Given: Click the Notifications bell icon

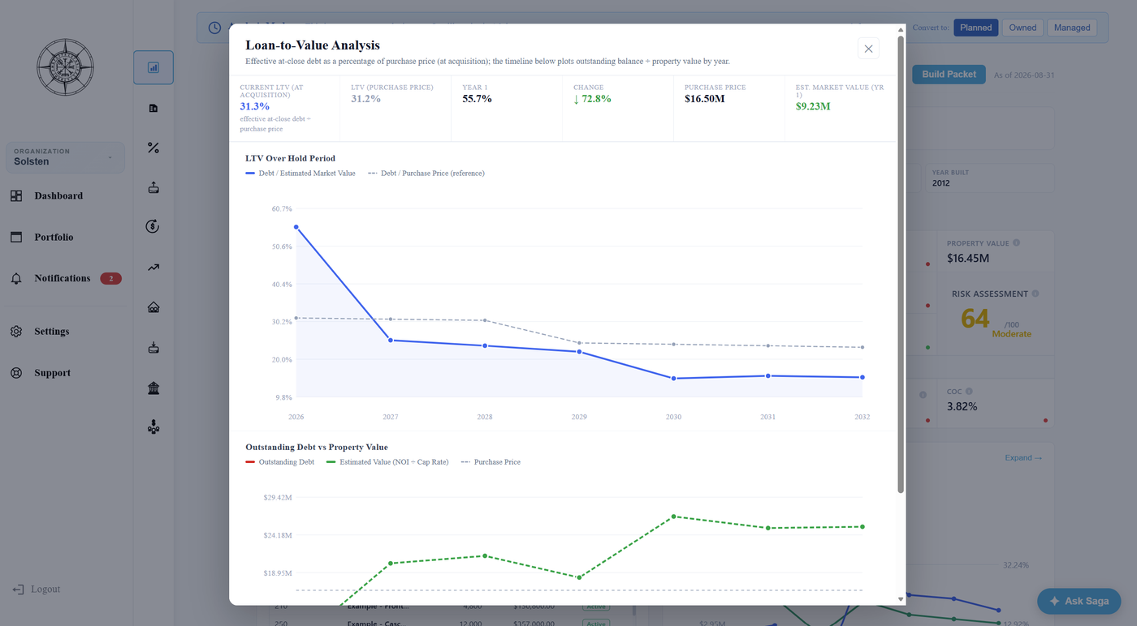Looking at the screenshot, I should [x=16, y=279].
